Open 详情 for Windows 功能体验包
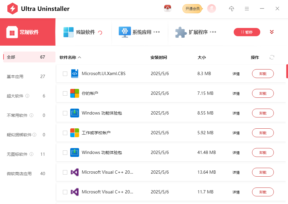The width and height of the screenshot is (288, 204). (x=236, y=113)
